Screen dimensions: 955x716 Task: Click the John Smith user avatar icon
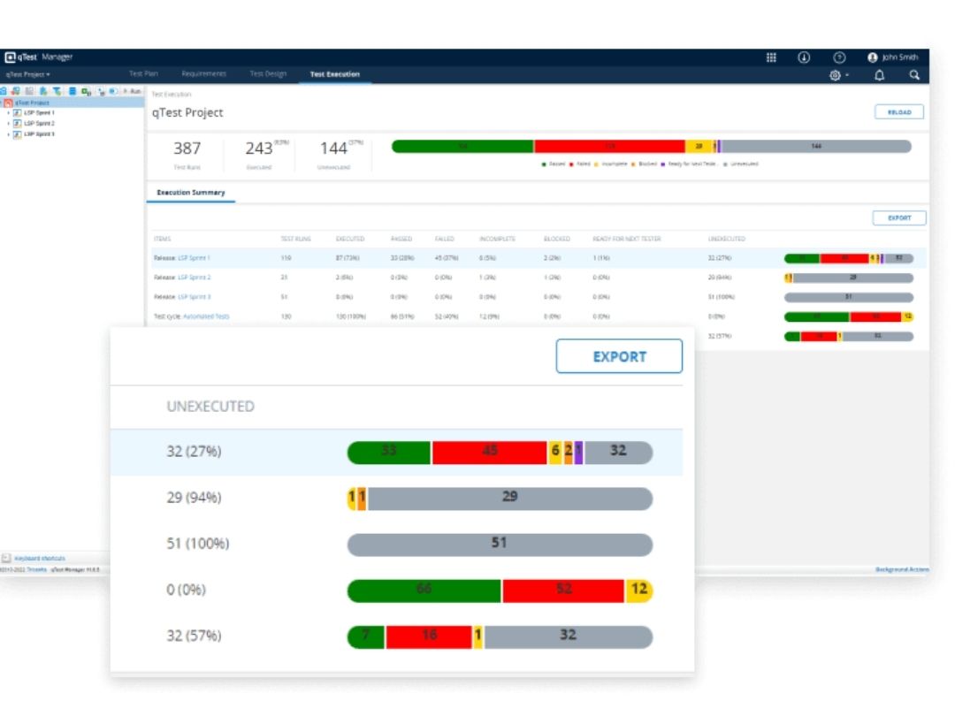(872, 57)
